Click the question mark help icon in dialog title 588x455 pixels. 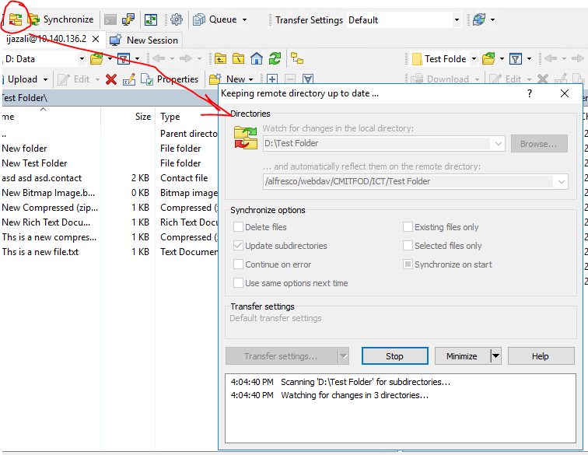[530, 93]
